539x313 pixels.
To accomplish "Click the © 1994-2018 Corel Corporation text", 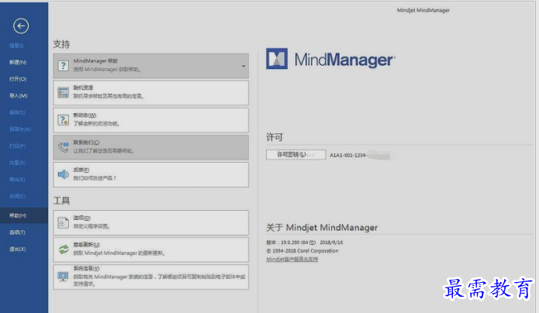I will (302, 251).
